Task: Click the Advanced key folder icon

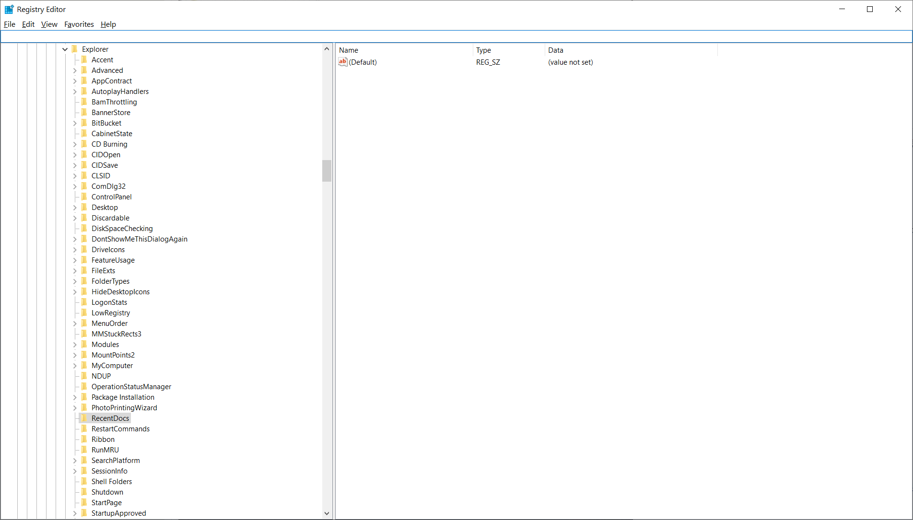Action: click(x=84, y=70)
